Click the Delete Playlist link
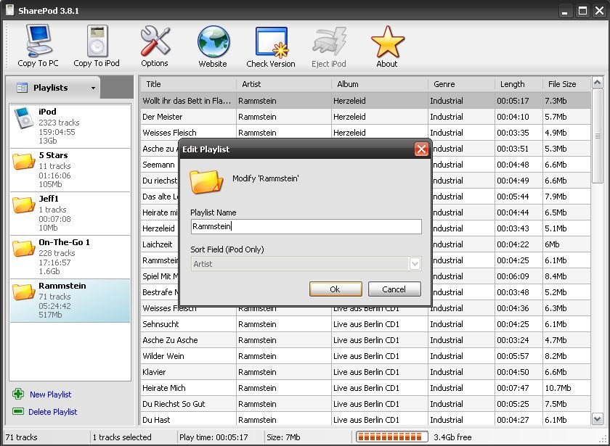Viewport: 610px width, 446px height. 53,412
